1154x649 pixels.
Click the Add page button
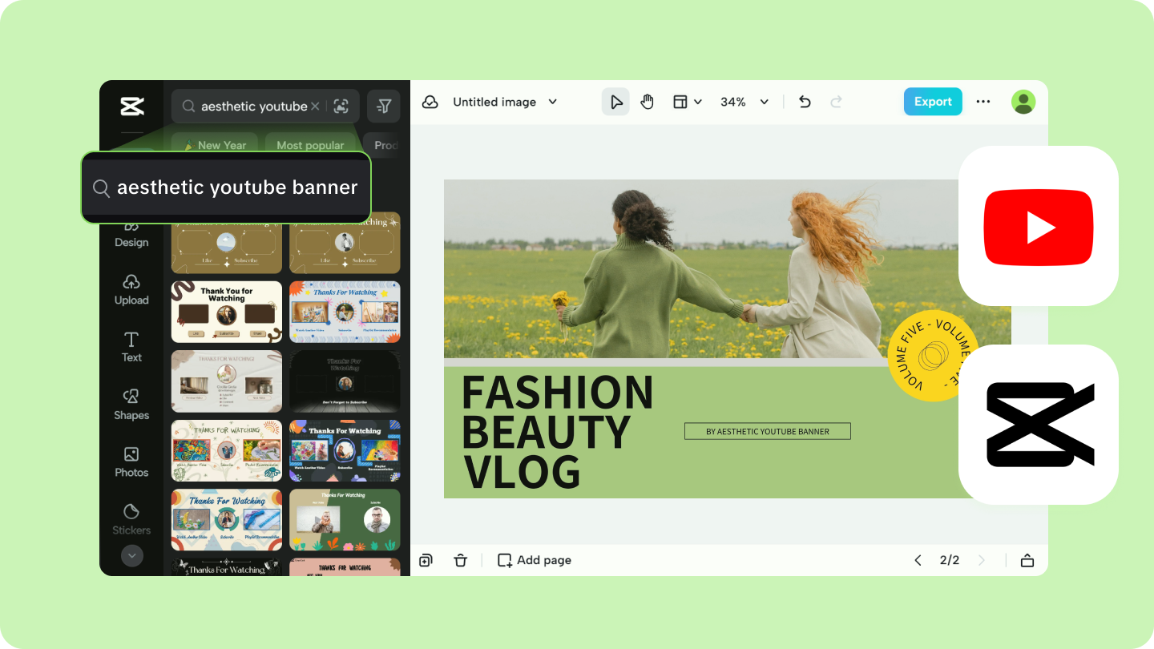(x=535, y=560)
